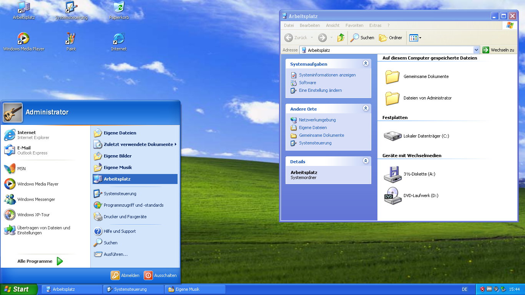Open the Paint desktop shortcut
The width and height of the screenshot is (525, 295).
pyautogui.click(x=71, y=39)
